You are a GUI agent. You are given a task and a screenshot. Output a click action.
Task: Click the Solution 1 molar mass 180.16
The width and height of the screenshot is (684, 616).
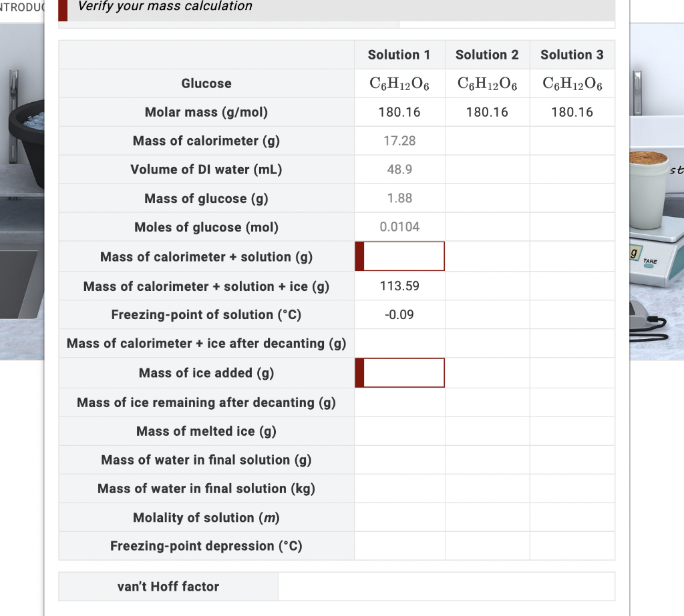(x=399, y=113)
